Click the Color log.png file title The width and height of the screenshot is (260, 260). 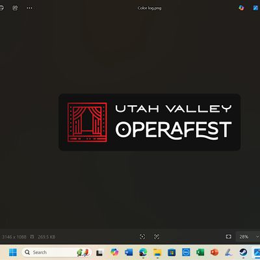149,8
